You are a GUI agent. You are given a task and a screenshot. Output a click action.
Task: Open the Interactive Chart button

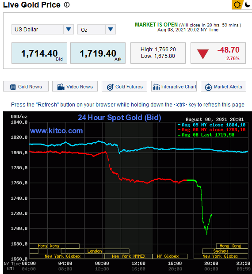point(174,86)
